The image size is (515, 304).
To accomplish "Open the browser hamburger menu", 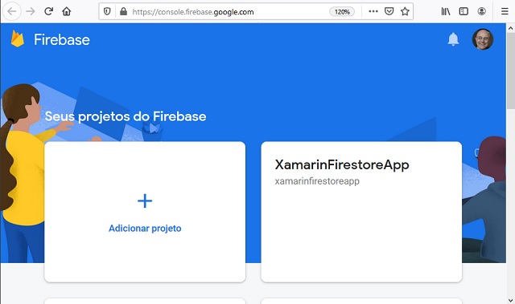I will point(505,11).
